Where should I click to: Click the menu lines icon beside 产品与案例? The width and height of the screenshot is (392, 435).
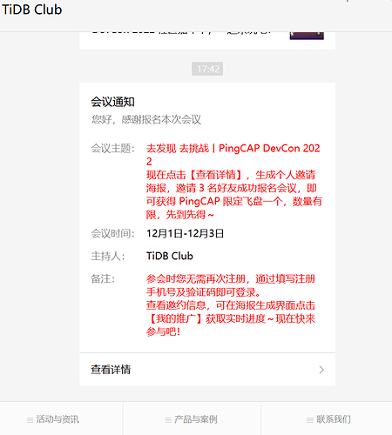pyautogui.click(x=168, y=419)
